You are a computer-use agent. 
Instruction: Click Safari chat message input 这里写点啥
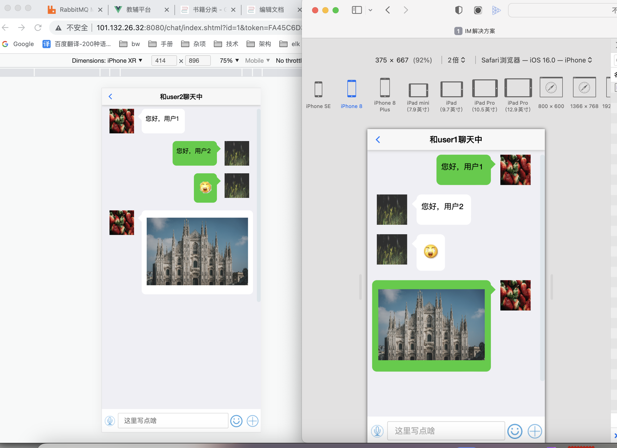446,431
